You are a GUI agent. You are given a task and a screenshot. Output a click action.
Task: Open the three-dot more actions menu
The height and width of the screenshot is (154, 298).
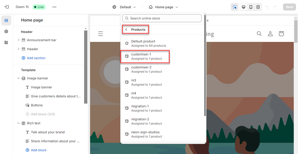[54, 7]
